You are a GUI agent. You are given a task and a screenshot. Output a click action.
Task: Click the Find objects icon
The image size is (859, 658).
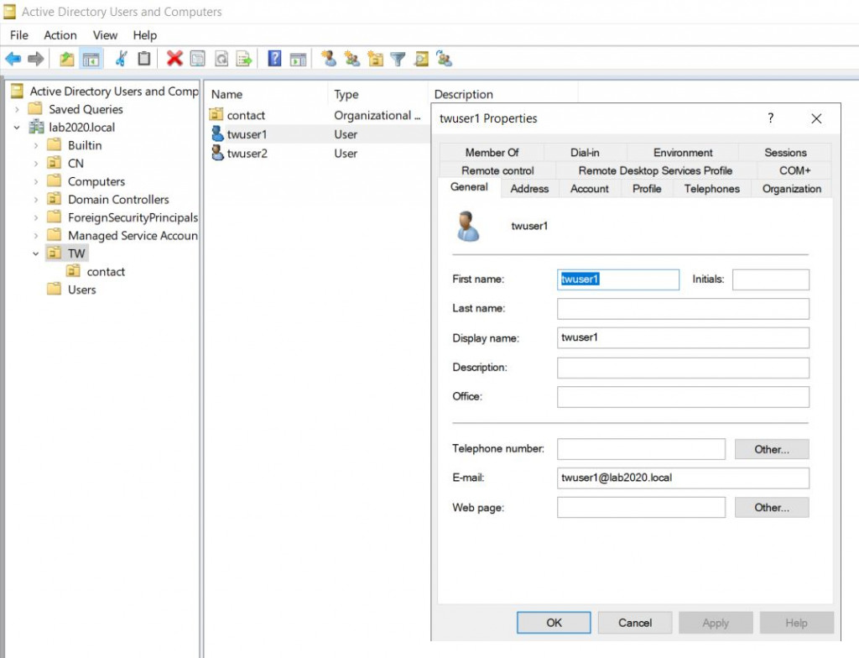coord(421,58)
